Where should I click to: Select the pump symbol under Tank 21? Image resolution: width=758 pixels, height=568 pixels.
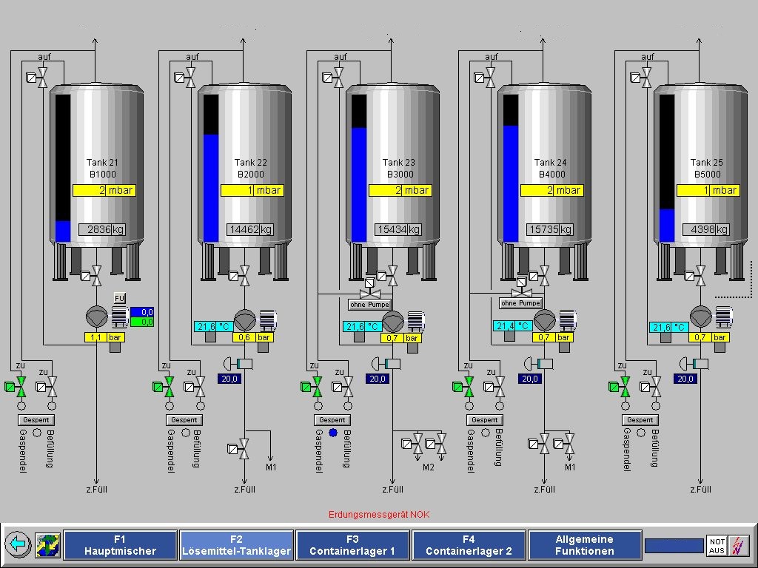pyautogui.click(x=97, y=318)
